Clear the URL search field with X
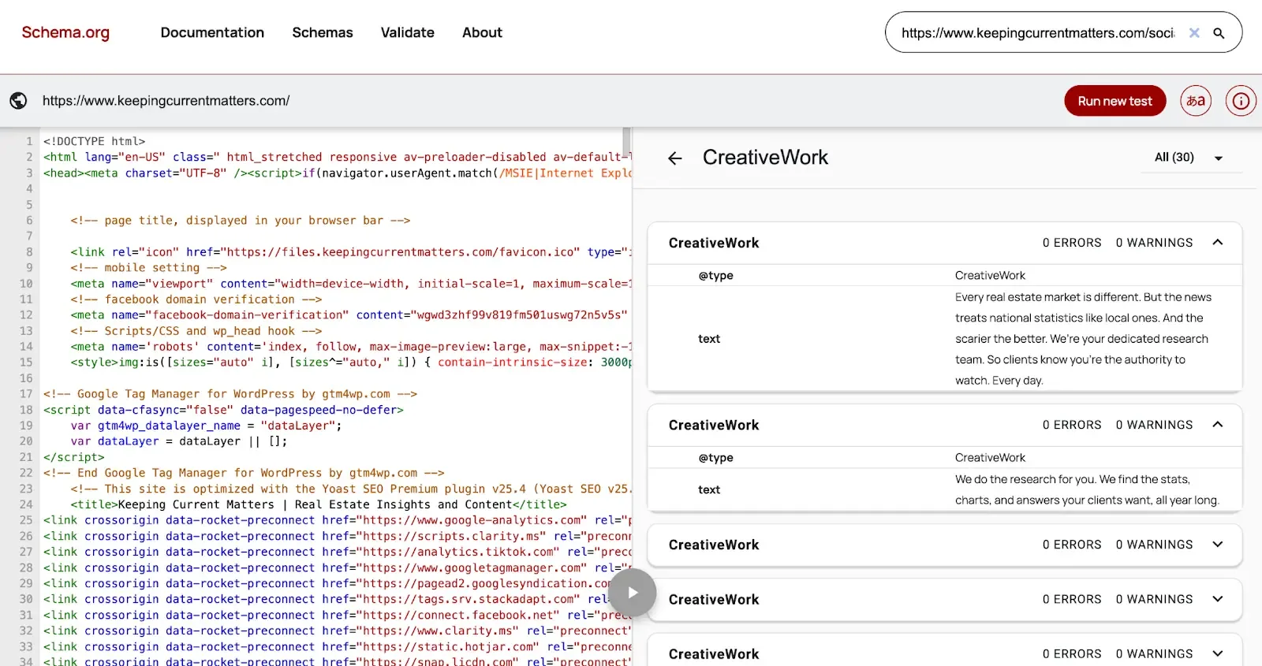Viewport: 1262px width, 666px height. [1194, 33]
